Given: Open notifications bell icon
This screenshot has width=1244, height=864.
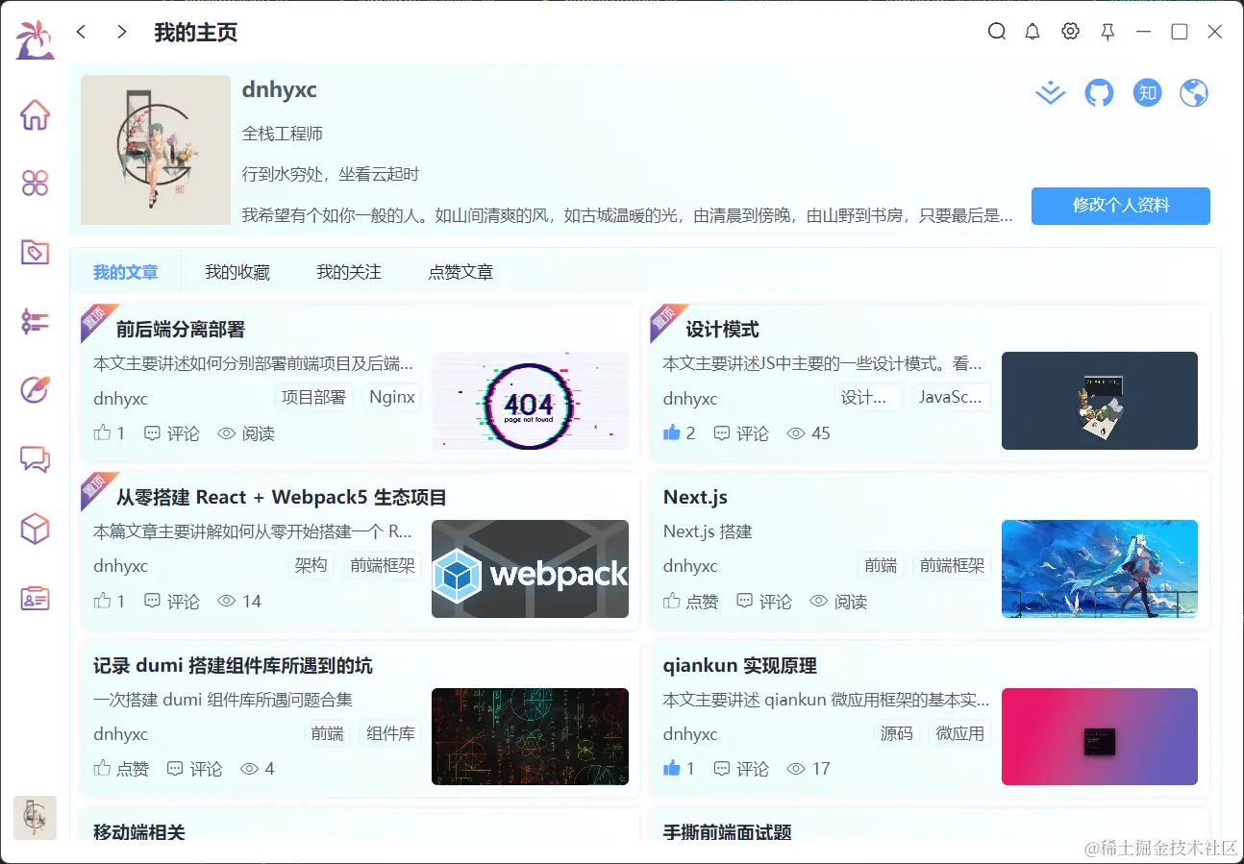Looking at the screenshot, I should click(x=1033, y=32).
